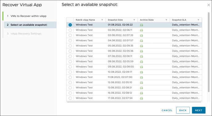Close the Recover Virtual App dialog

(x=209, y=5)
